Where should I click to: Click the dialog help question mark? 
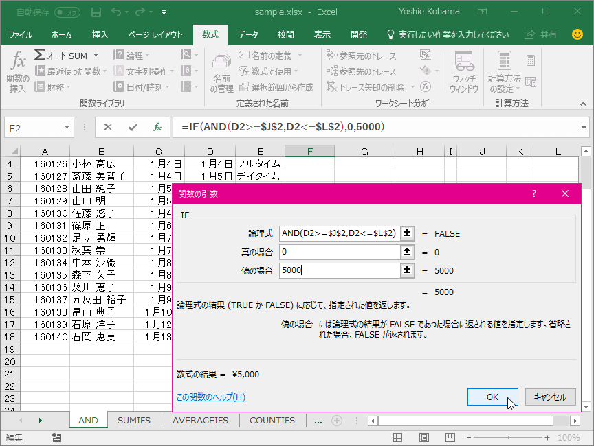(x=534, y=194)
